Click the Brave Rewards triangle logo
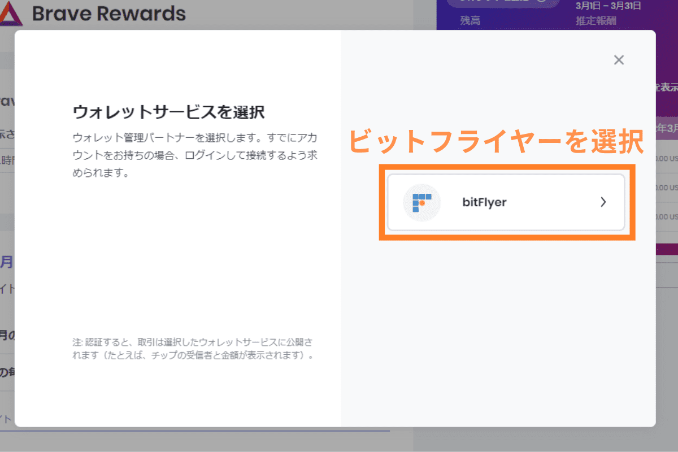 pyautogui.click(x=10, y=14)
